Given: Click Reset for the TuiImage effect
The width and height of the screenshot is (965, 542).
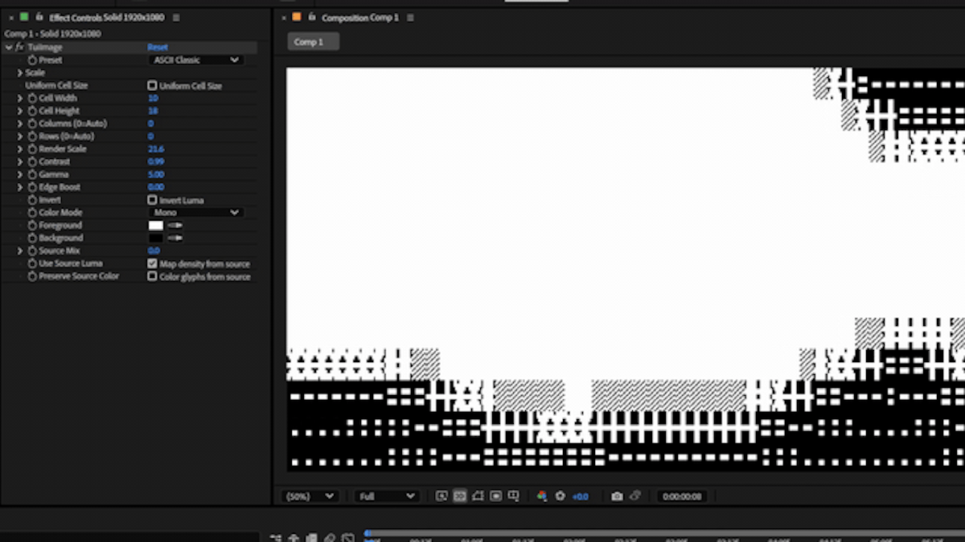Looking at the screenshot, I should [x=158, y=47].
